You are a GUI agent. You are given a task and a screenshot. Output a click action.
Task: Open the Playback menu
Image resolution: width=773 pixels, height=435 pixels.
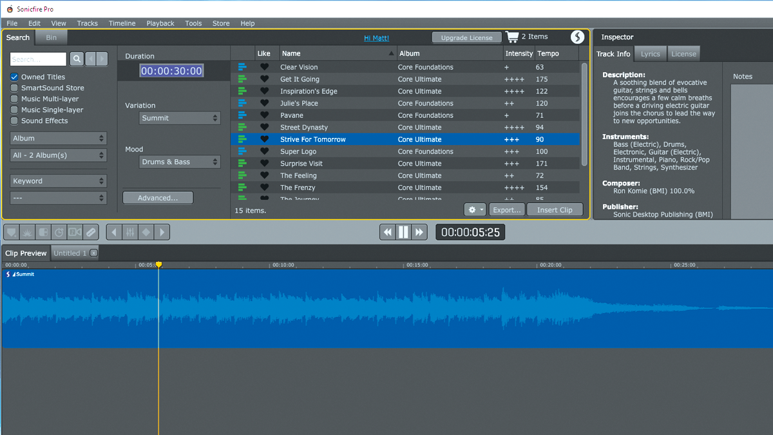(x=160, y=23)
